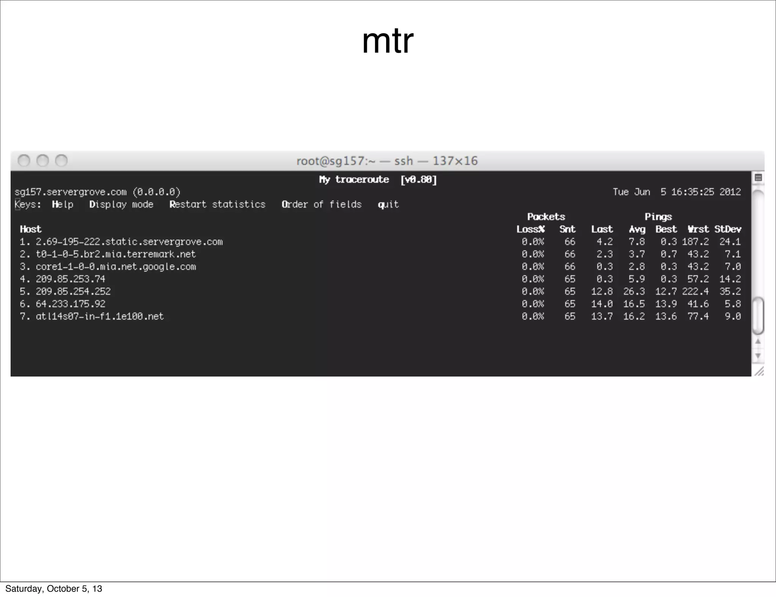The image size is (776, 597).
Task: Select the 'quit' key option
Action: 388,205
